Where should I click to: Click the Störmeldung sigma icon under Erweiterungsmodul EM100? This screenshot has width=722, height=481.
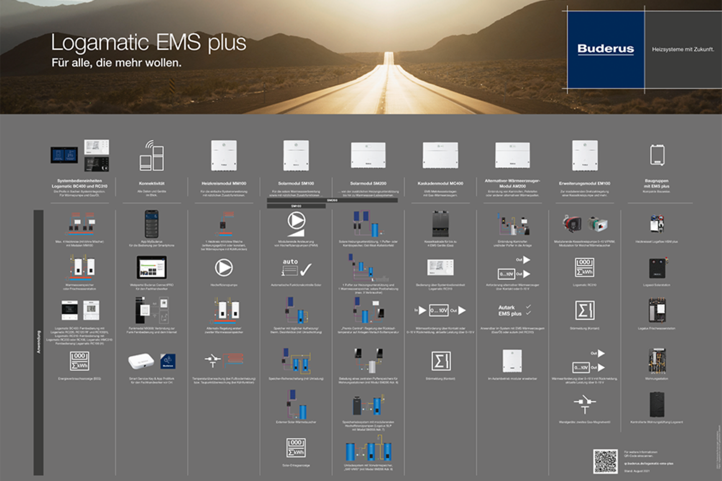[585, 310]
